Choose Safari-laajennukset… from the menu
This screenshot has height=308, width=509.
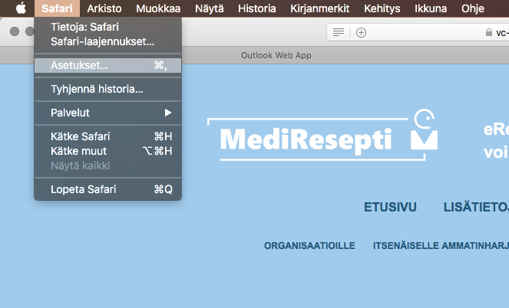pyautogui.click(x=107, y=42)
